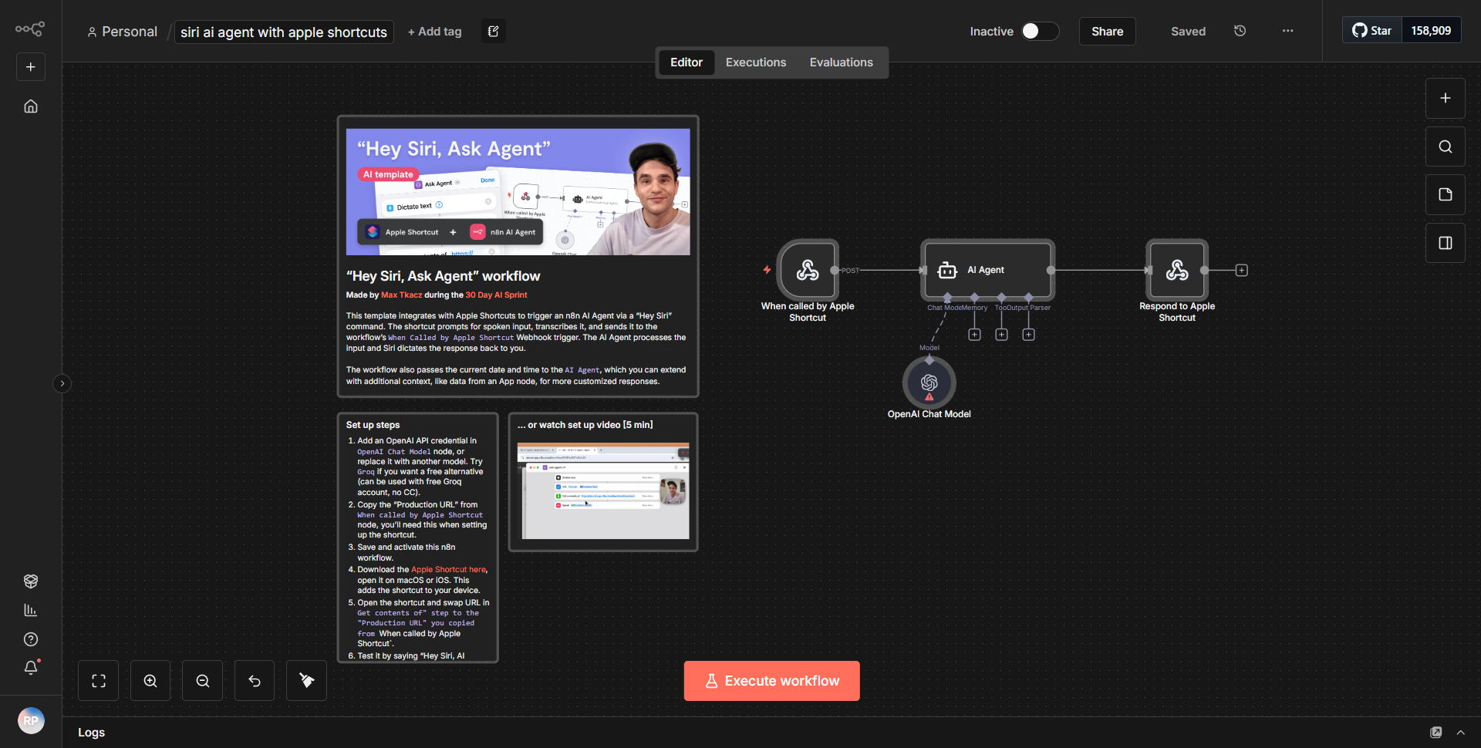Click the Share button
Image resolution: width=1481 pixels, height=748 pixels.
pos(1107,32)
